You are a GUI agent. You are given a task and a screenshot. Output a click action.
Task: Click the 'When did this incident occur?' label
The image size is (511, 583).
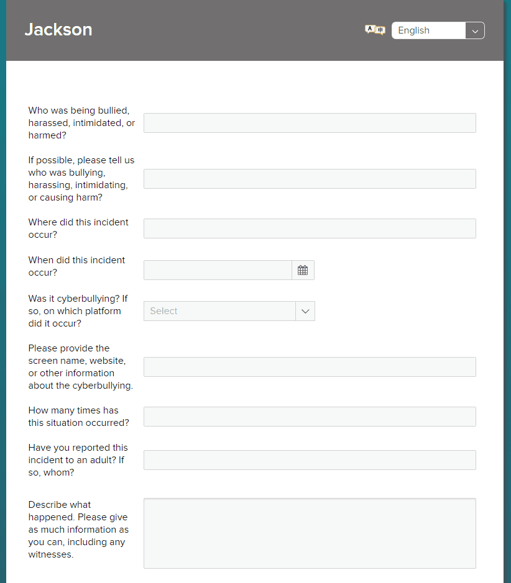pos(76,266)
